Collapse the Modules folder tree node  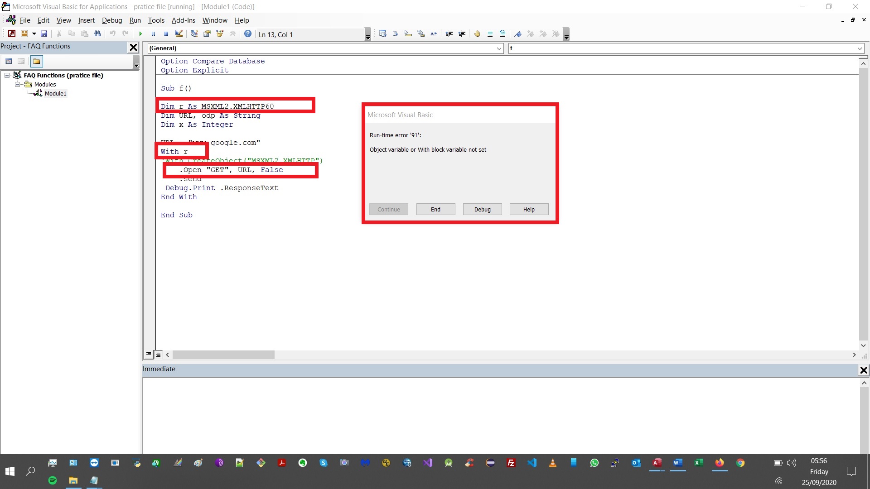(x=17, y=84)
